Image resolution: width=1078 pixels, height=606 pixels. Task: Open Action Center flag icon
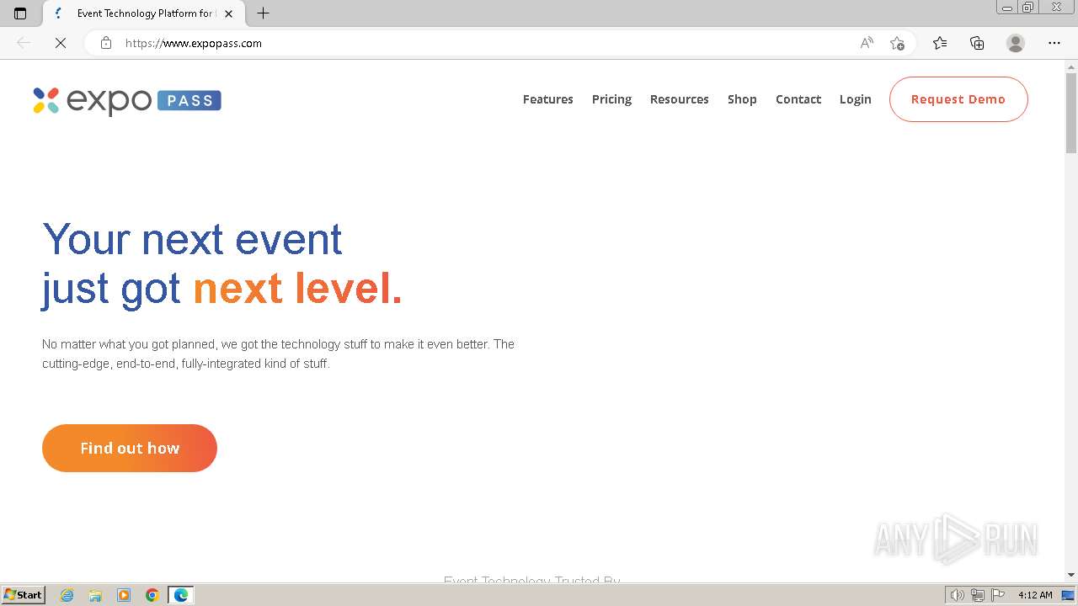click(998, 595)
